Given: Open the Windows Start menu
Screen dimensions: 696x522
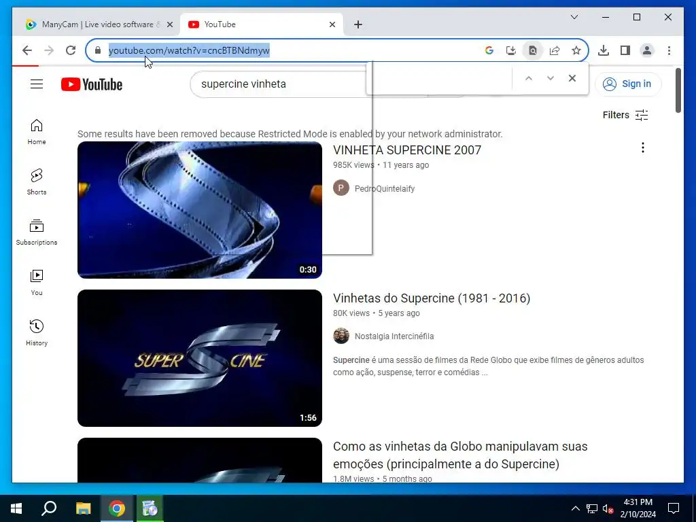Looking at the screenshot, I should [16, 508].
